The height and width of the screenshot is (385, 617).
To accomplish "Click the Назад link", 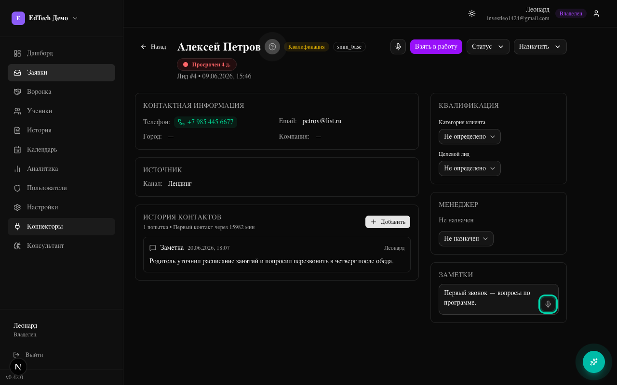I will point(153,47).
